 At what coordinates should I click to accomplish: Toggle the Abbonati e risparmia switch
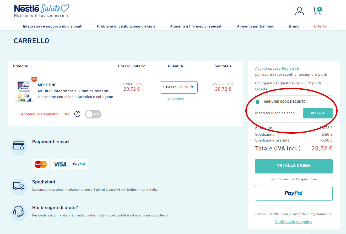point(93,114)
